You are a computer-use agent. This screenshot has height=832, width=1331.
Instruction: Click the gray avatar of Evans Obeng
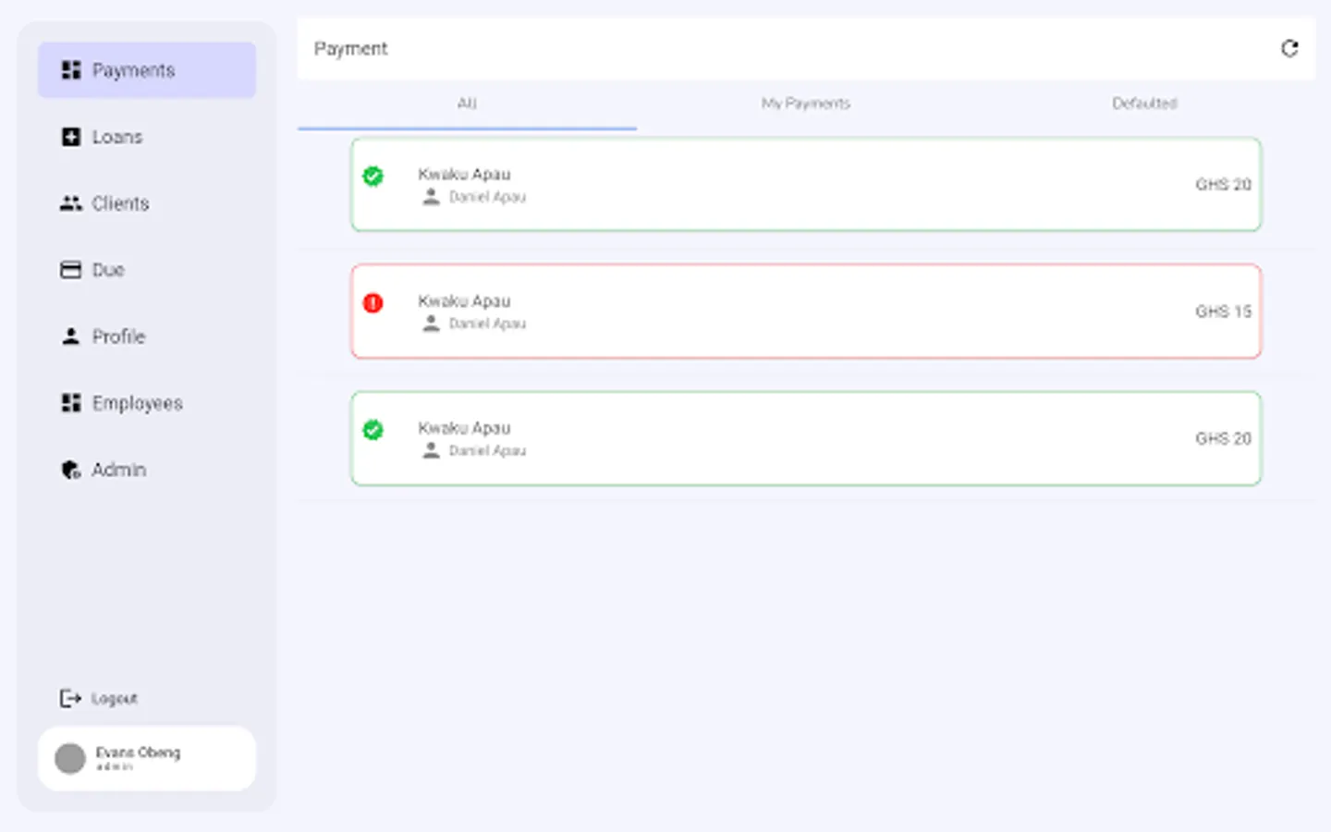70,759
